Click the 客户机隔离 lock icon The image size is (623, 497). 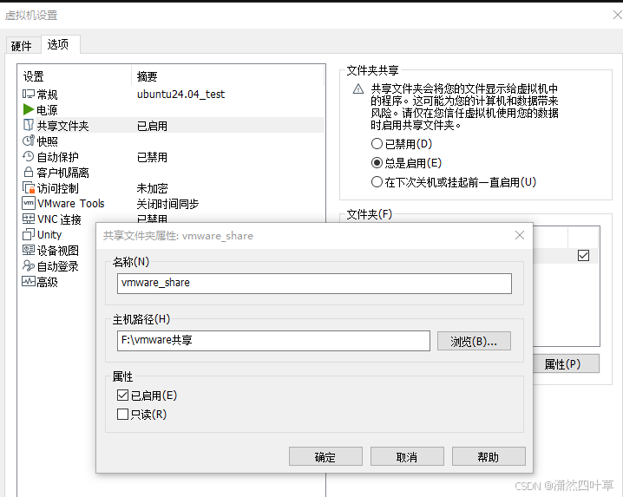(29, 172)
